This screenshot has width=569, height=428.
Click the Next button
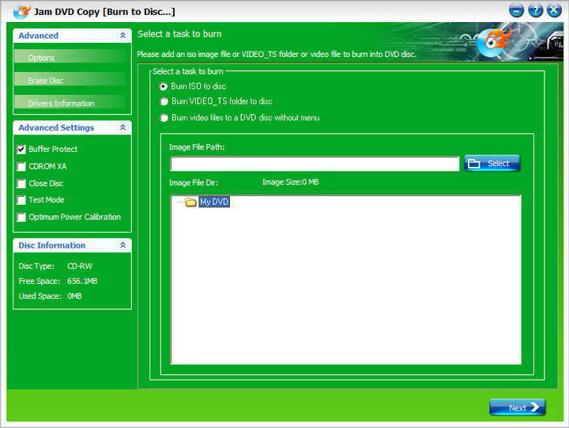coord(517,407)
